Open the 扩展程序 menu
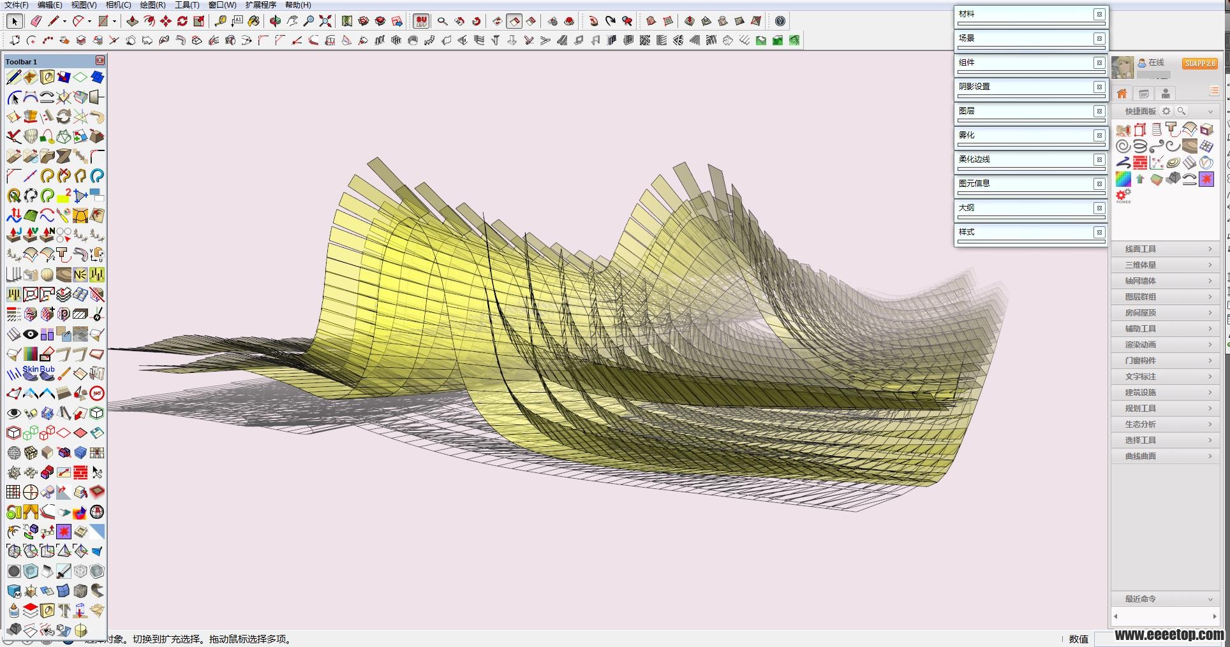1230x647 pixels. click(260, 4)
